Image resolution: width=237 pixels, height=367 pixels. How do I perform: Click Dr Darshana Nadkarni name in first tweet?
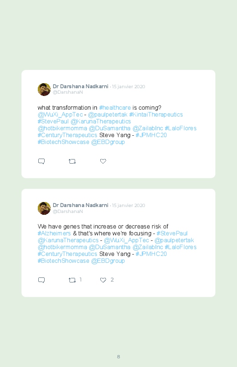[x=81, y=86]
